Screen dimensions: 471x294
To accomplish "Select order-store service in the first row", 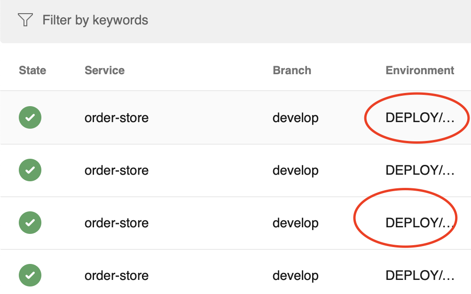I will [x=116, y=117].
